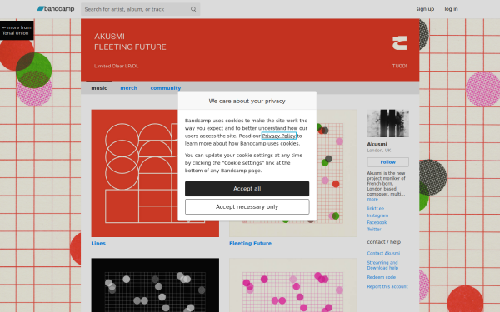Select the music tab
The height and width of the screenshot is (312, 500).
pyautogui.click(x=99, y=88)
